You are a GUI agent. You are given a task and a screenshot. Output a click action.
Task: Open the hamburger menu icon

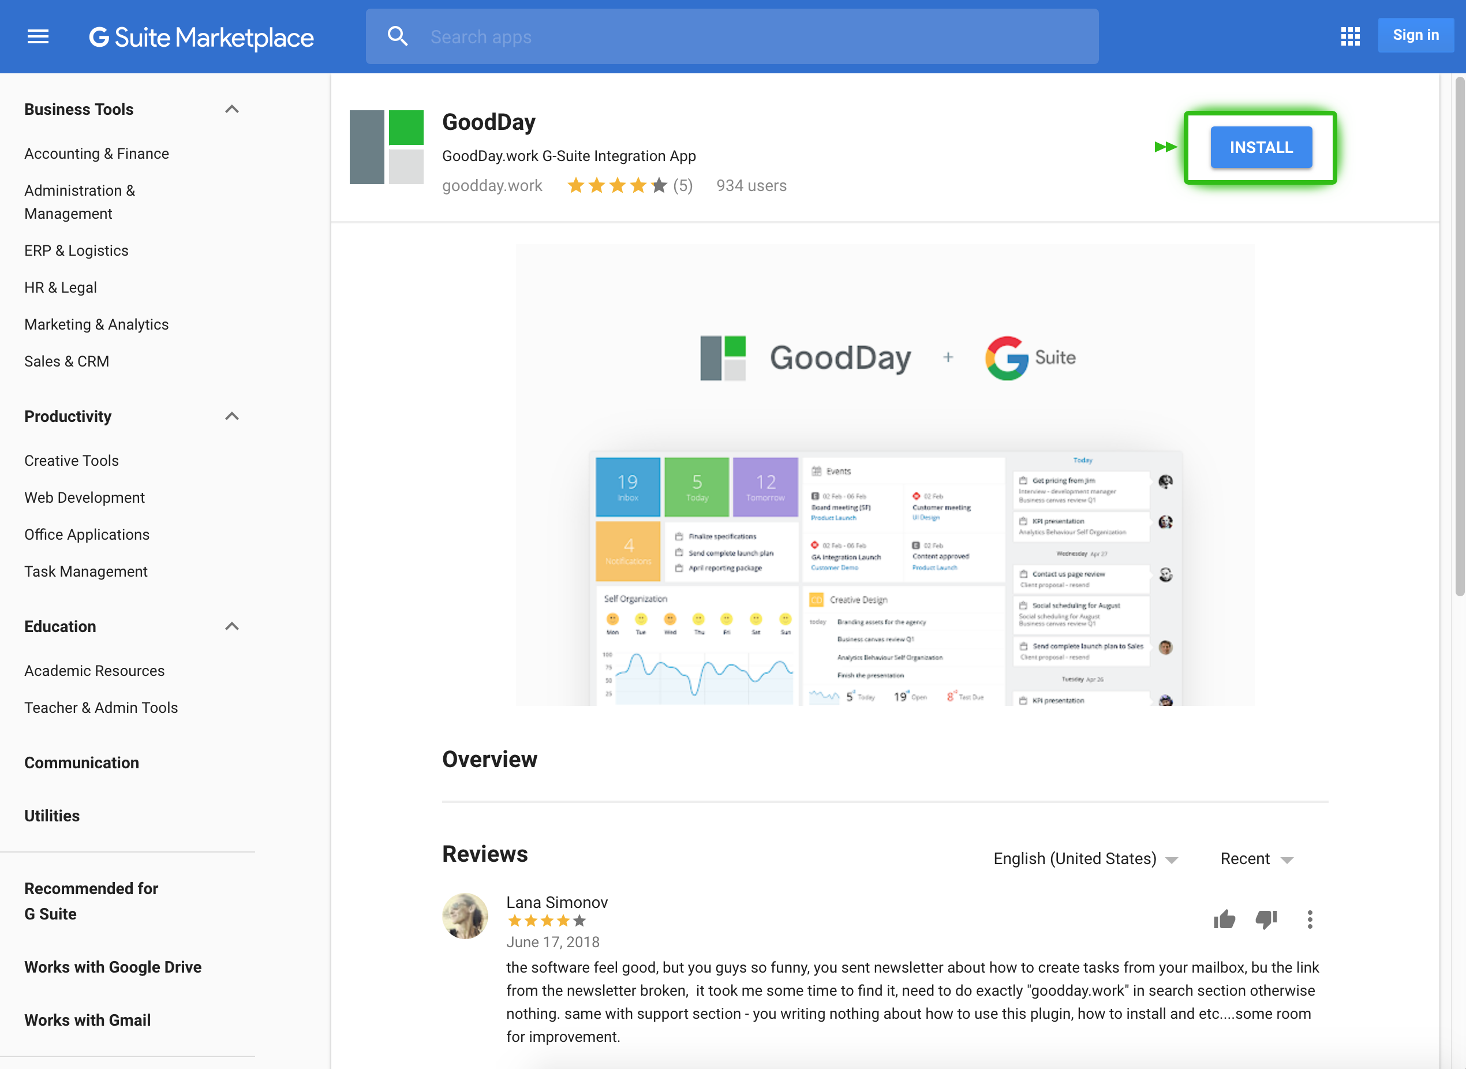pos(38,37)
